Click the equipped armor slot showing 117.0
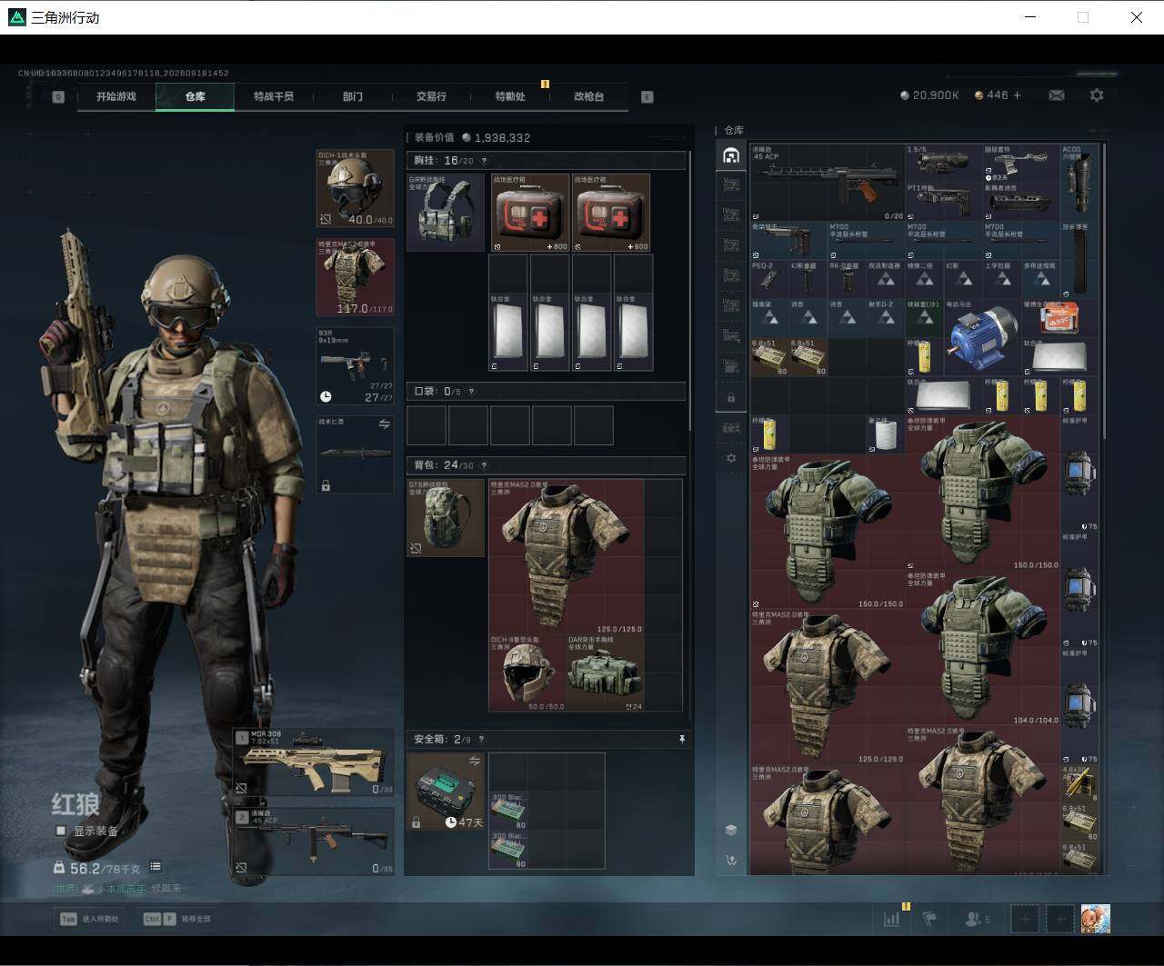Viewport: 1164px width, 966px height. click(356, 277)
